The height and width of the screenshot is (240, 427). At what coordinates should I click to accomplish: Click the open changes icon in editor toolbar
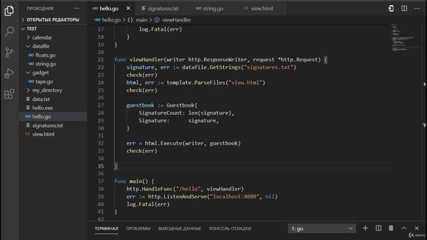pyautogui.click(x=391, y=9)
